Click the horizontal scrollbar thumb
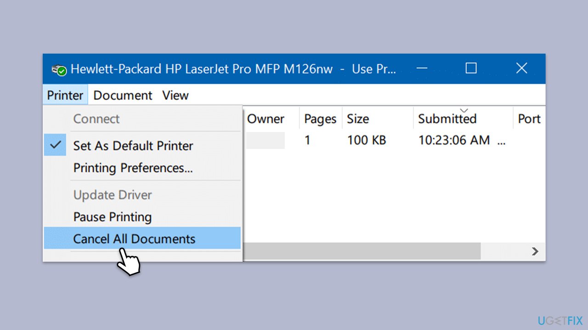This screenshot has height=330, width=588. [362, 251]
